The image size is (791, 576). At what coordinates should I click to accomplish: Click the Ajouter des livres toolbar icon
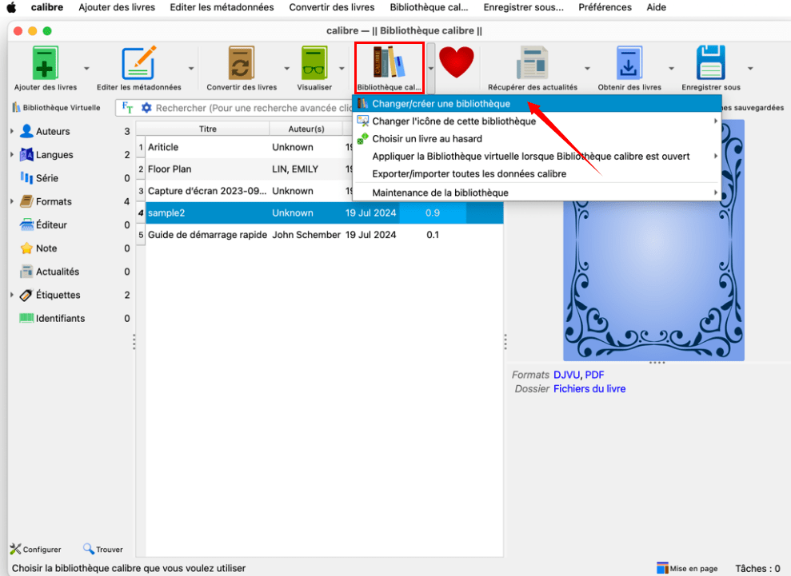[x=46, y=62]
